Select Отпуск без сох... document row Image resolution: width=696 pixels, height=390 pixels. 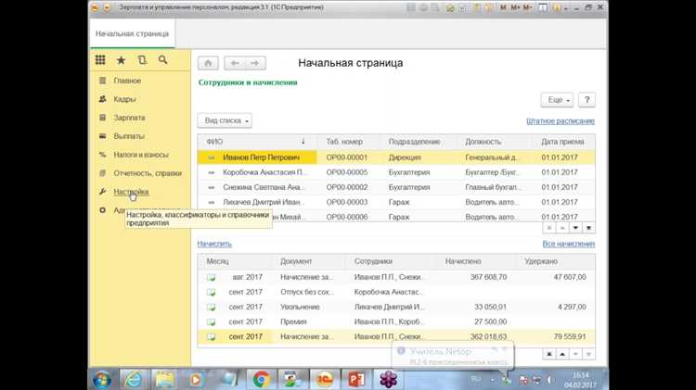(396, 292)
